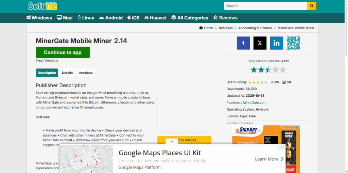Click the Sign Art sidebar advertisement
The image size is (348, 173).
click(x=266, y=149)
